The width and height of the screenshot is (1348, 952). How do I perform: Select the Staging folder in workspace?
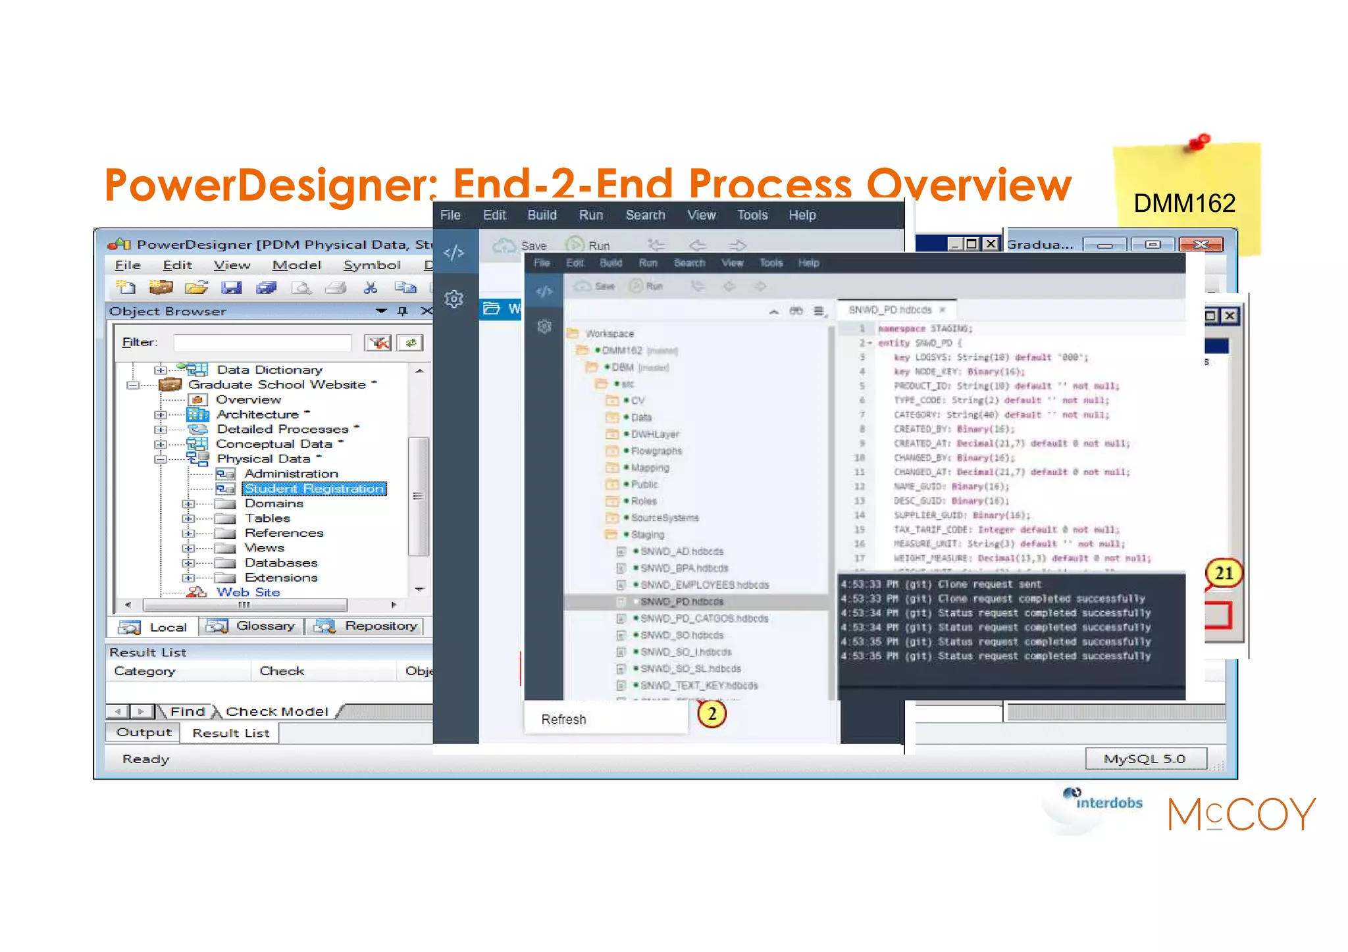tap(648, 535)
